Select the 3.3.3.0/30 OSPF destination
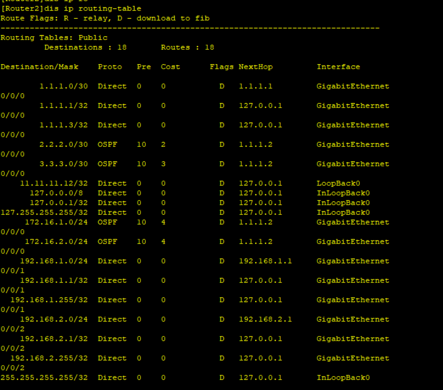Screen dimensions: 443x390 [x=63, y=164]
